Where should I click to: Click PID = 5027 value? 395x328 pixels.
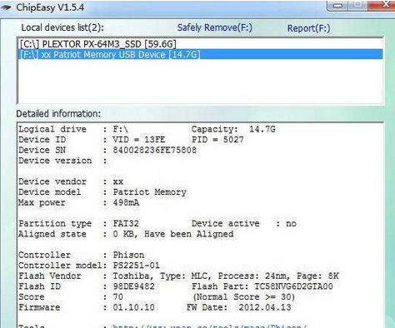coord(217,139)
